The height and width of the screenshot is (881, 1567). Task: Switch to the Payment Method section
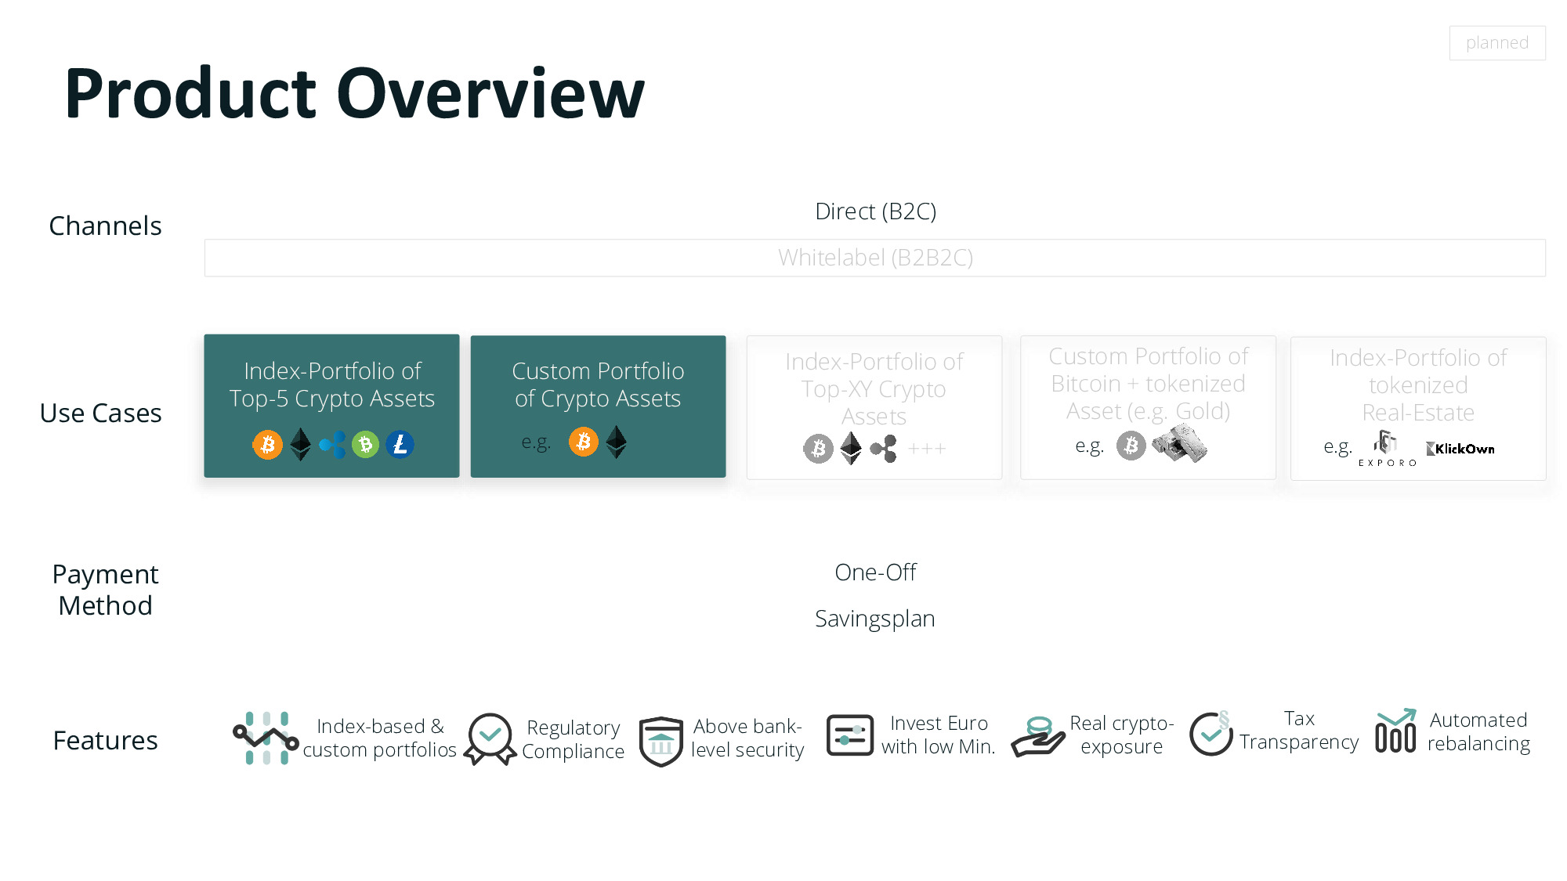point(105,589)
